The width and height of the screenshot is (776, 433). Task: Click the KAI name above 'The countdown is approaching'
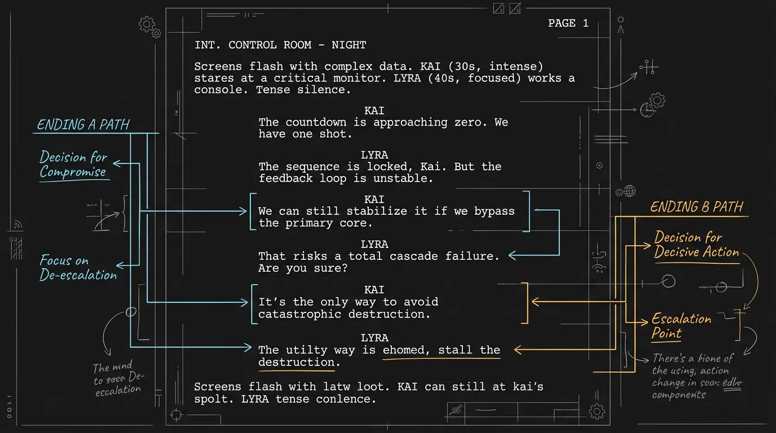[x=374, y=111]
